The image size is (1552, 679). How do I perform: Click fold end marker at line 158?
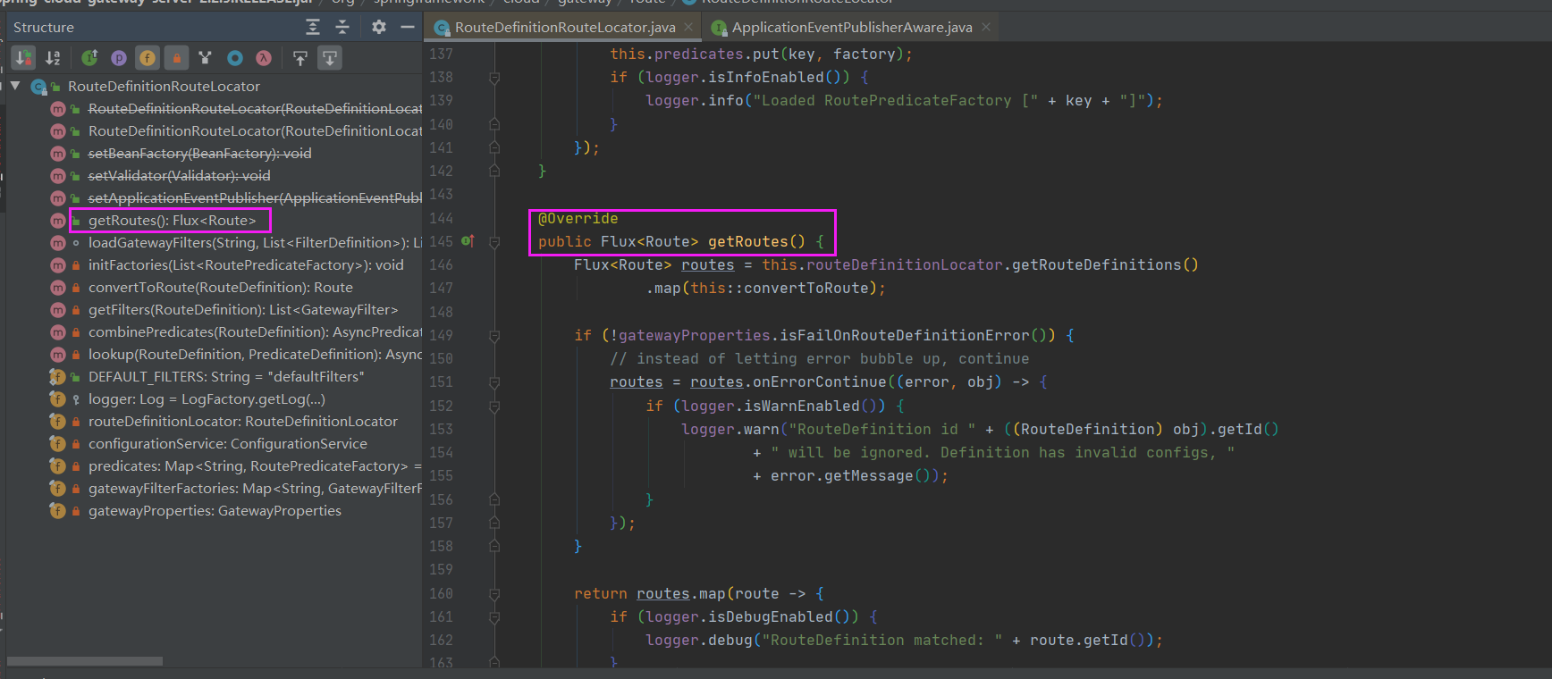494,546
